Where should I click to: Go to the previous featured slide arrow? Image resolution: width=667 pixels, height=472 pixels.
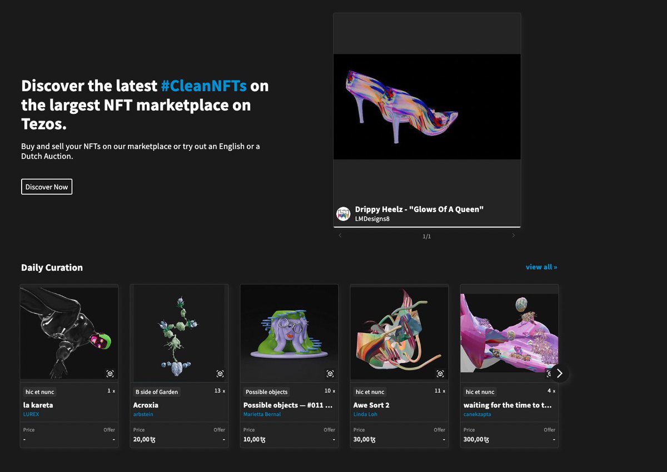point(340,235)
